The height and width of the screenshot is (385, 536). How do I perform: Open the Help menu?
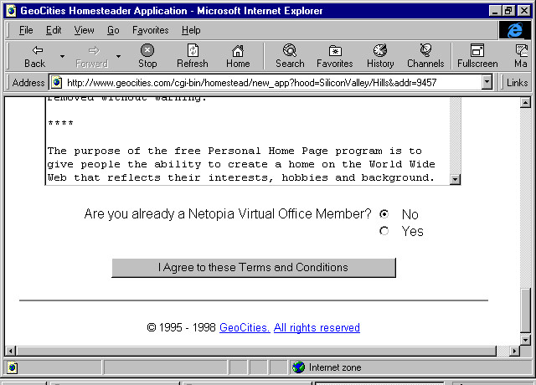coord(191,30)
